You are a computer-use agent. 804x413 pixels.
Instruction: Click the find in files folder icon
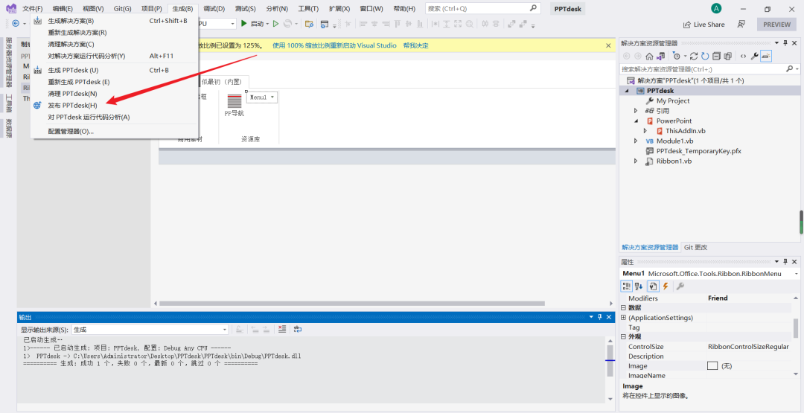[x=309, y=24]
